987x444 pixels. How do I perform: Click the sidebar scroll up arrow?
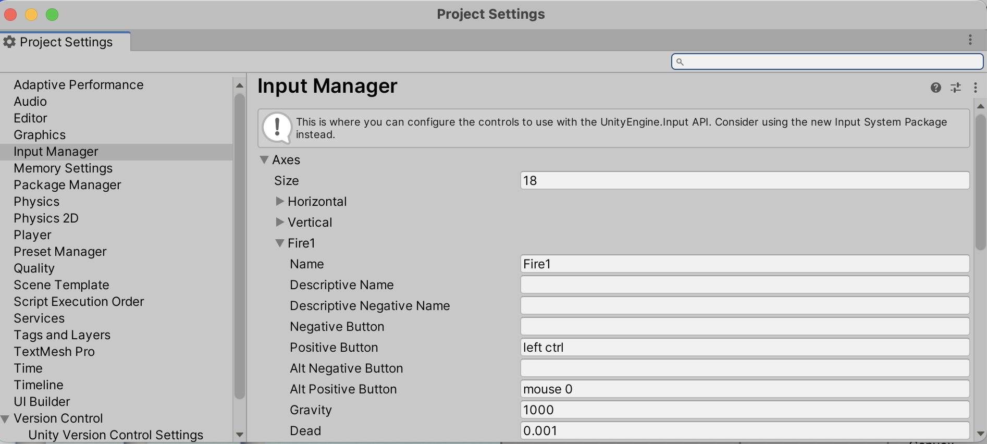[239, 85]
